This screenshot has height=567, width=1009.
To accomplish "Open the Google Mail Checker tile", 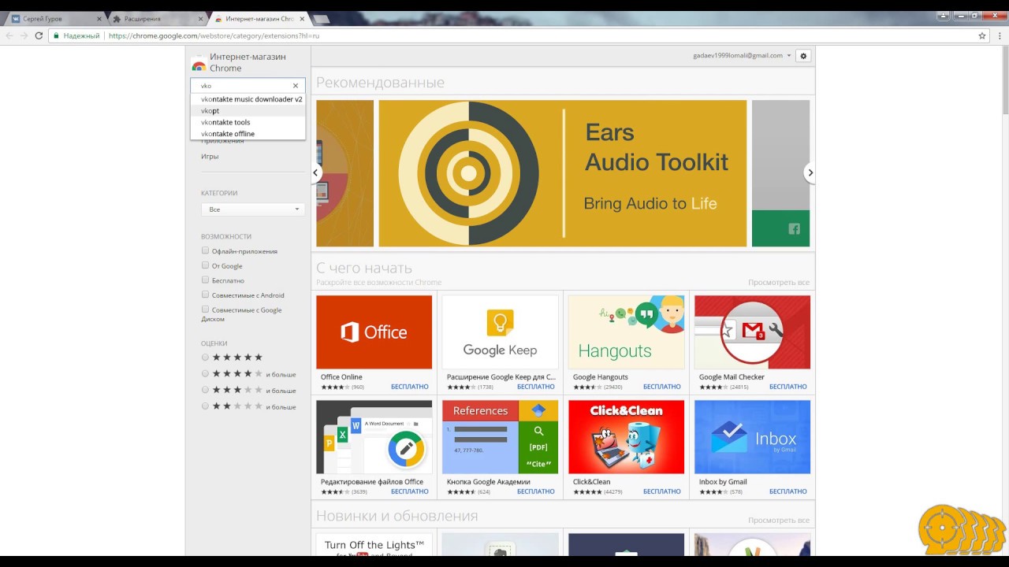I will [752, 343].
